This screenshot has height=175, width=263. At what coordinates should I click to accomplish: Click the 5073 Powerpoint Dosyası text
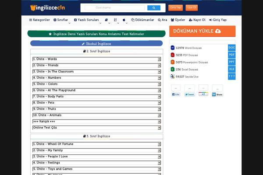[192, 62]
